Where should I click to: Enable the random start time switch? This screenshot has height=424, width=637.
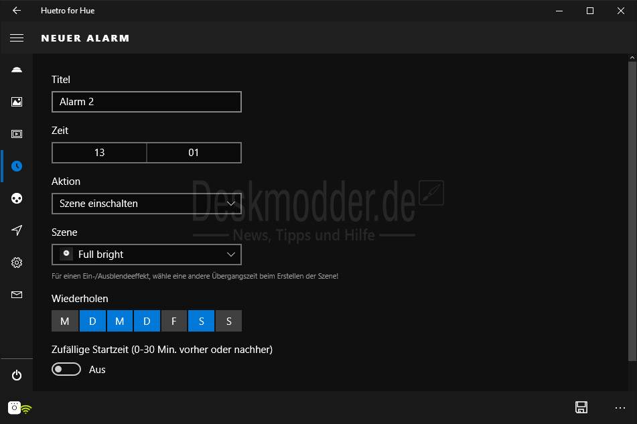[66, 369]
